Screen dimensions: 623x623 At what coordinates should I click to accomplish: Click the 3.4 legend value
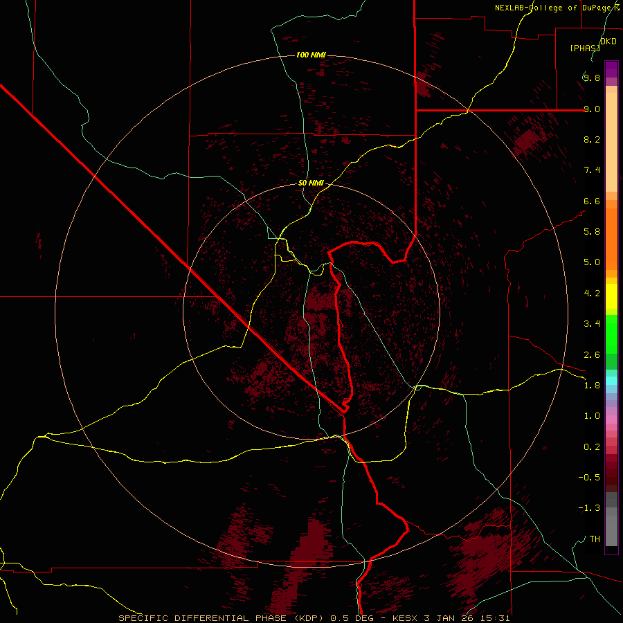(592, 324)
